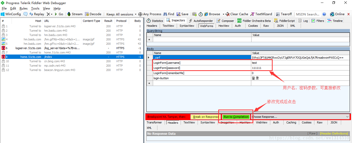Open the Timeline tab

click(x=335, y=21)
